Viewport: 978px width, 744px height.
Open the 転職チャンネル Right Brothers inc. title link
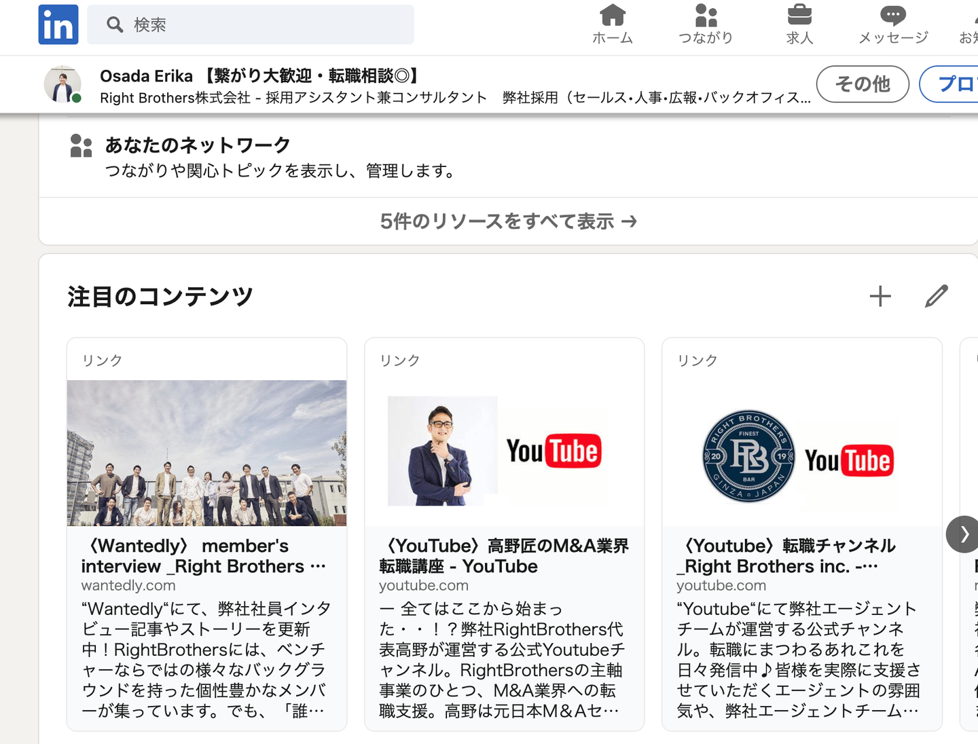point(786,556)
